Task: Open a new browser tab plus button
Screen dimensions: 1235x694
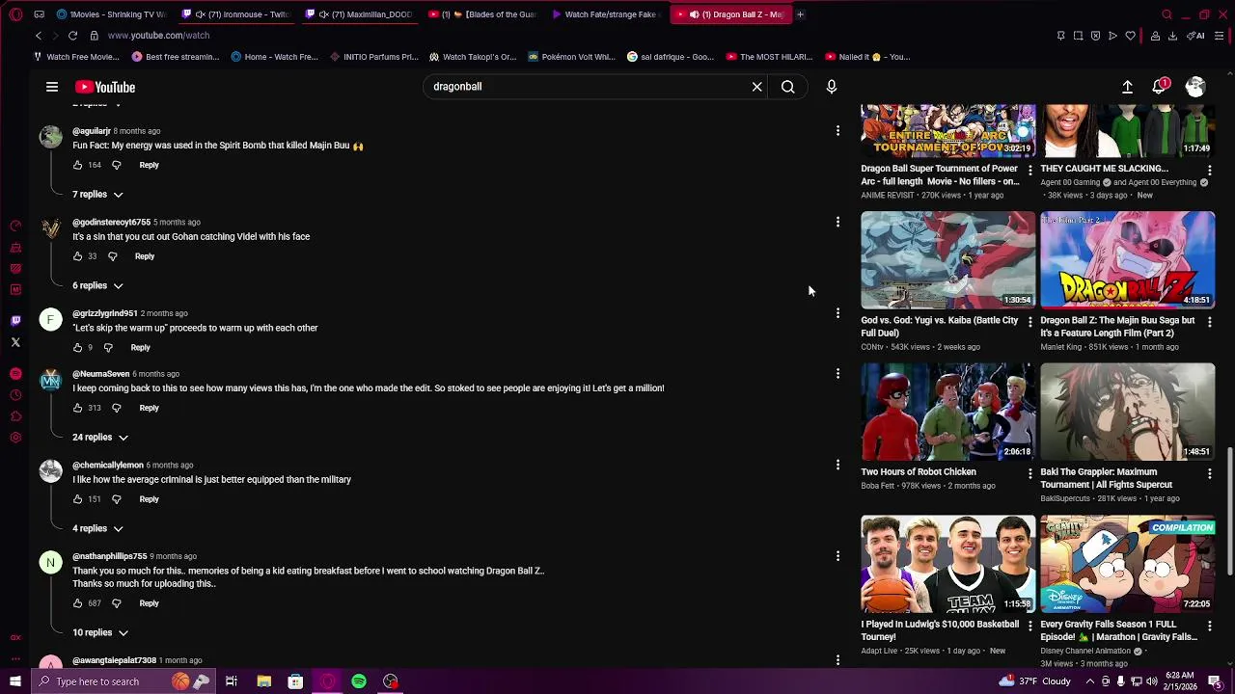Action: click(x=800, y=14)
